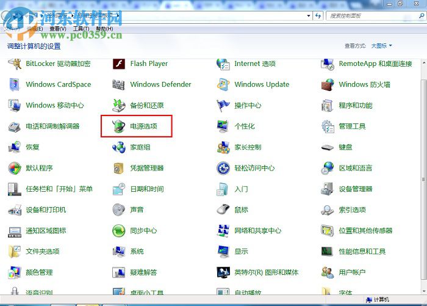Click the 通知区域图标 link

click(46, 231)
